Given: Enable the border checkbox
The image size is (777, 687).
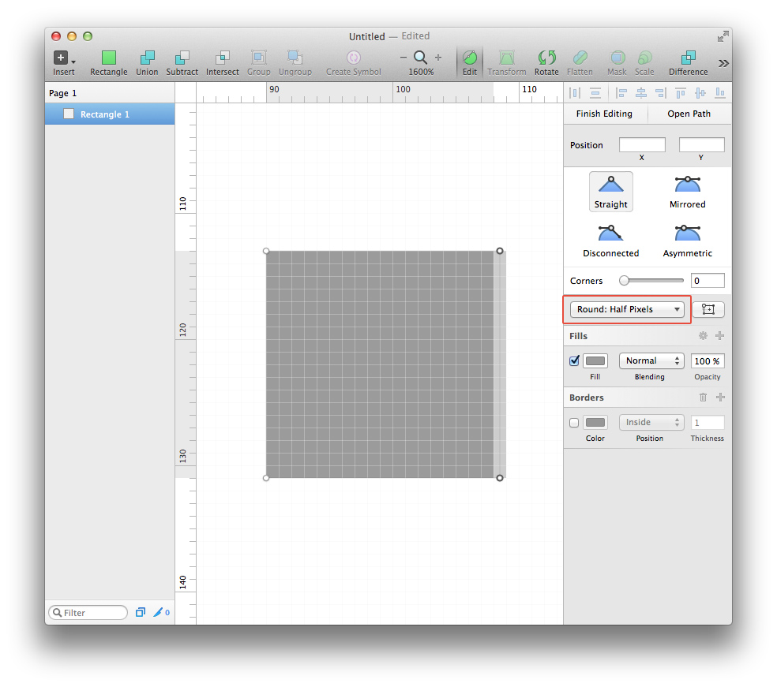Looking at the screenshot, I should (x=573, y=422).
